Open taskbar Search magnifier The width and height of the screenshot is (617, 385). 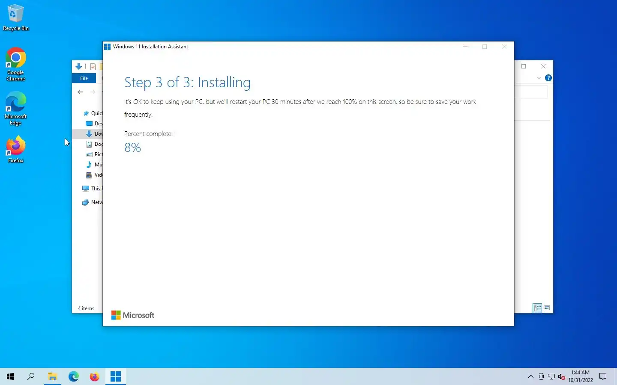click(31, 376)
